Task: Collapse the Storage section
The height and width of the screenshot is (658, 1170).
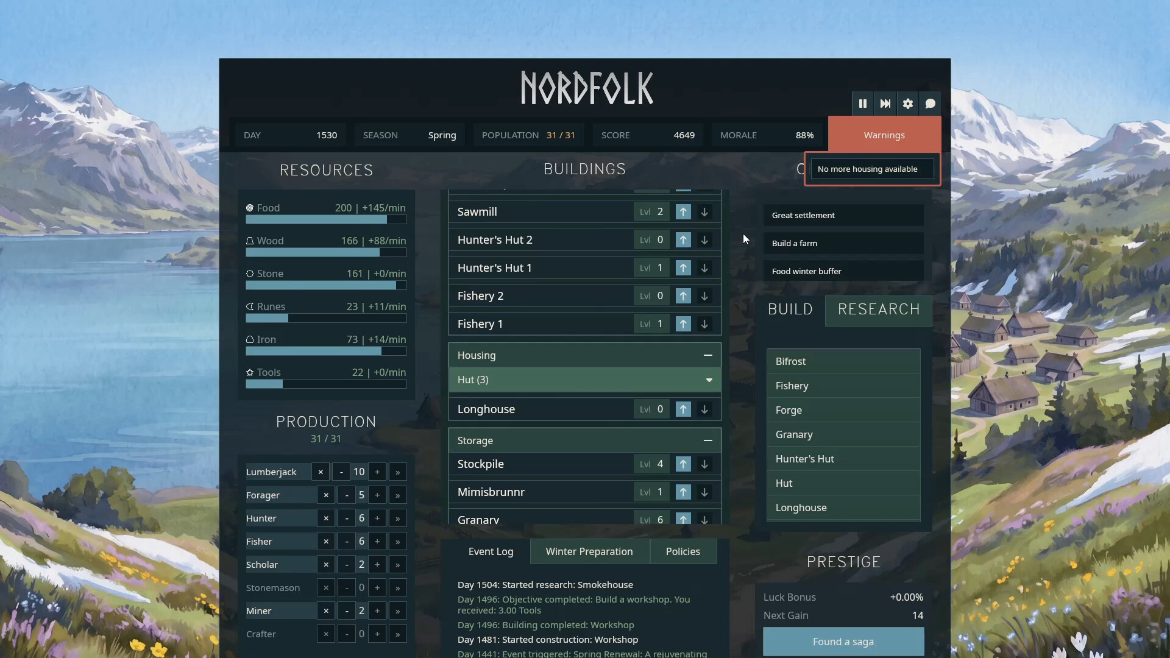Action: 707,440
